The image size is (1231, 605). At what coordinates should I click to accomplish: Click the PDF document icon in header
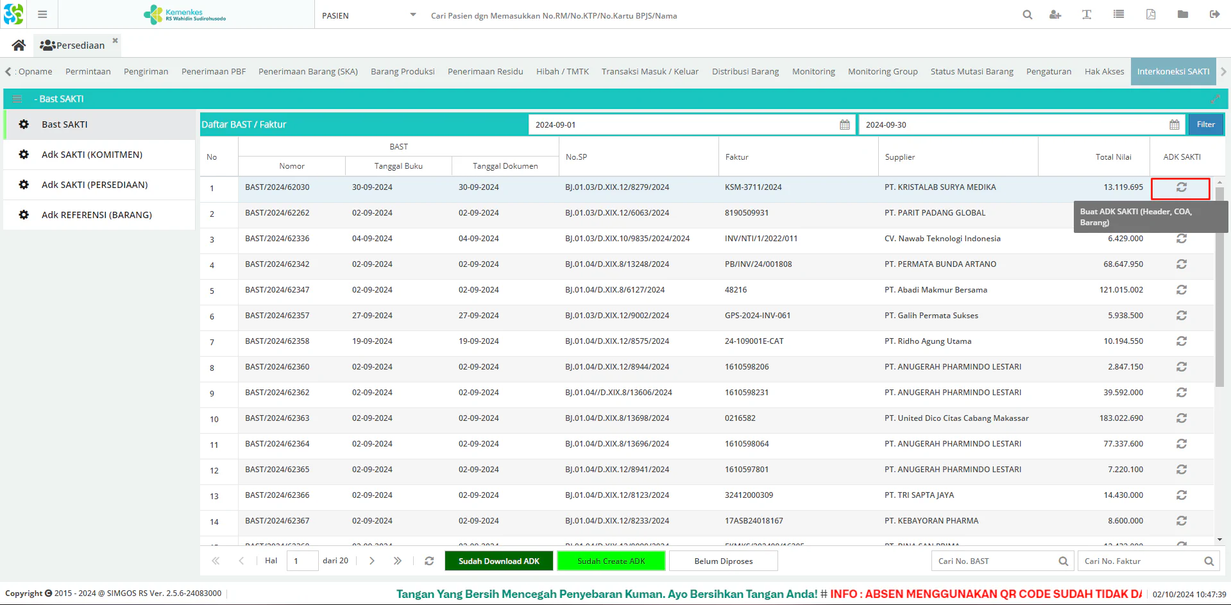pyautogui.click(x=1151, y=15)
